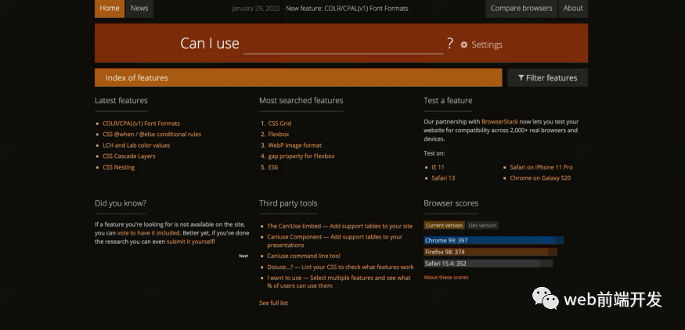Open gap property for Flexbox
The image size is (685, 330).
[x=301, y=156]
